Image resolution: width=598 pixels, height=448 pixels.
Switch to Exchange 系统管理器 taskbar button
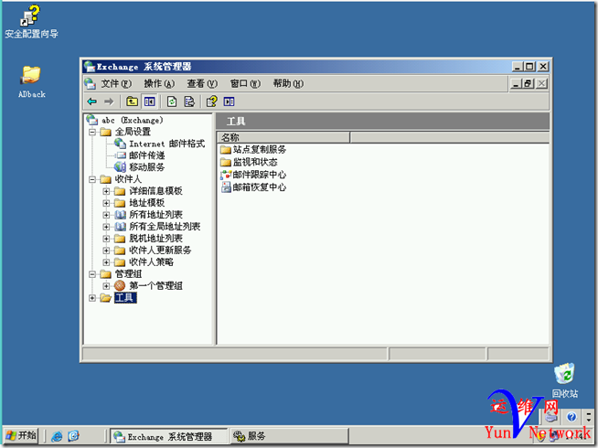pyautogui.click(x=169, y=436)
